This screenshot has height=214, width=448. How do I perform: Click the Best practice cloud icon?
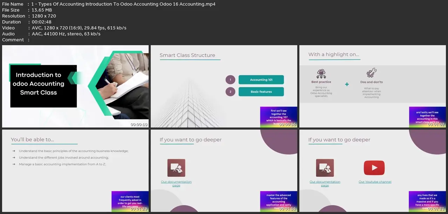(321, 74)
